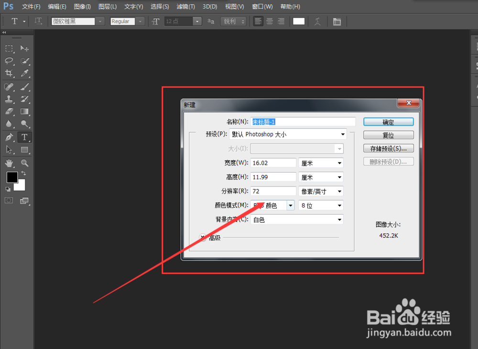Screen dimensions: 478x349
Task: Click the resolution field showing 72
Action: point(273,191)
